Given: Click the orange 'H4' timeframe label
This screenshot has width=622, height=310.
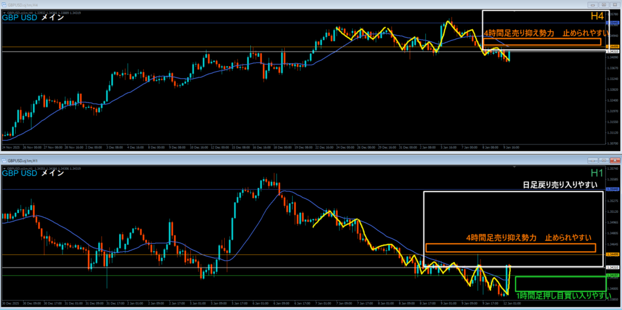Looking at the screenshot, I should pyautogui.click(x=597, y=16).
